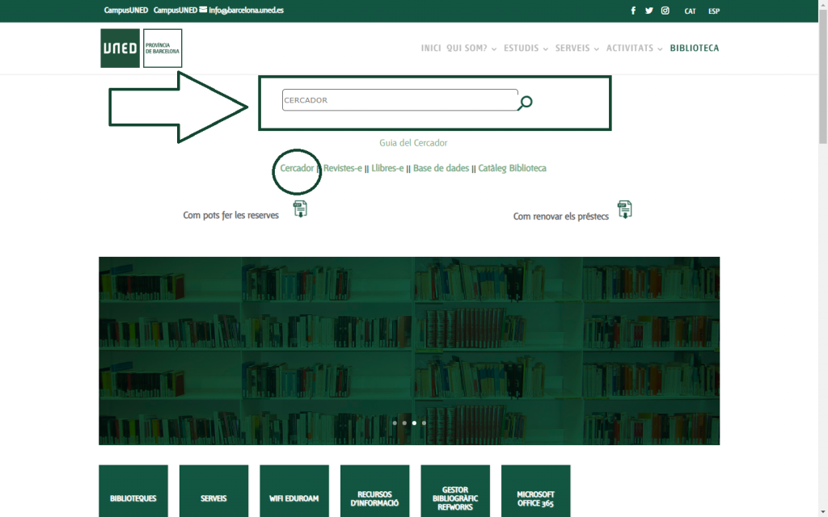828x517 pixels.
Task: Click first CampusUNED link
Action: coord(125,10)
